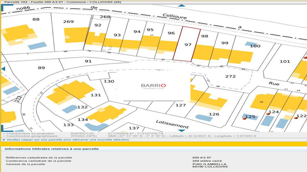This screenshot has width=307, height=172.
Task: Select parcel 122 on the map
Action: [x=302, y=116]
